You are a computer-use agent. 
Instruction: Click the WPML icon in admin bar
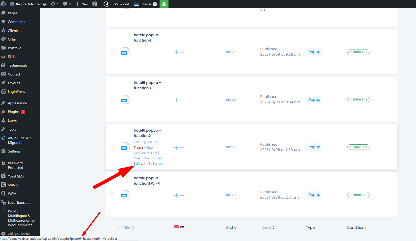click(106, 4)
